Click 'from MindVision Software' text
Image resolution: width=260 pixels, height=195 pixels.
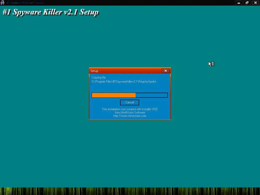(130, 112)
